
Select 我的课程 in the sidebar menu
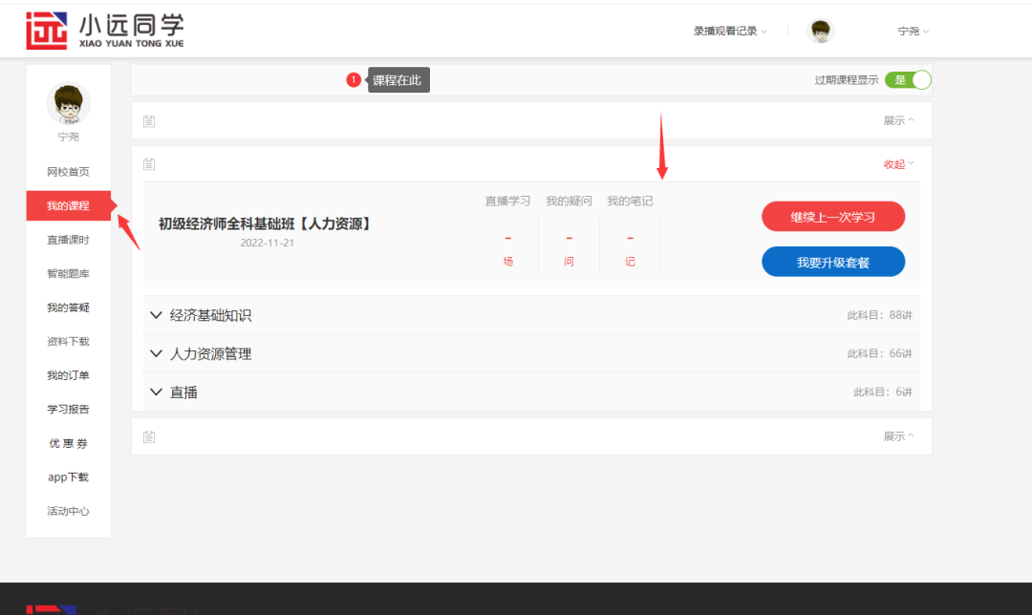pos(68,206)
